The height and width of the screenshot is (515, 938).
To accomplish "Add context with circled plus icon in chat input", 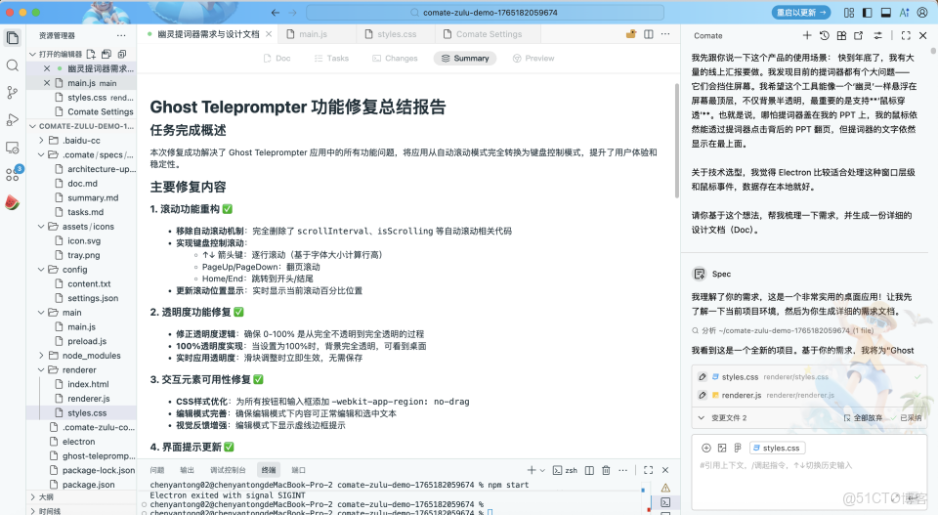I will point(705,448).
